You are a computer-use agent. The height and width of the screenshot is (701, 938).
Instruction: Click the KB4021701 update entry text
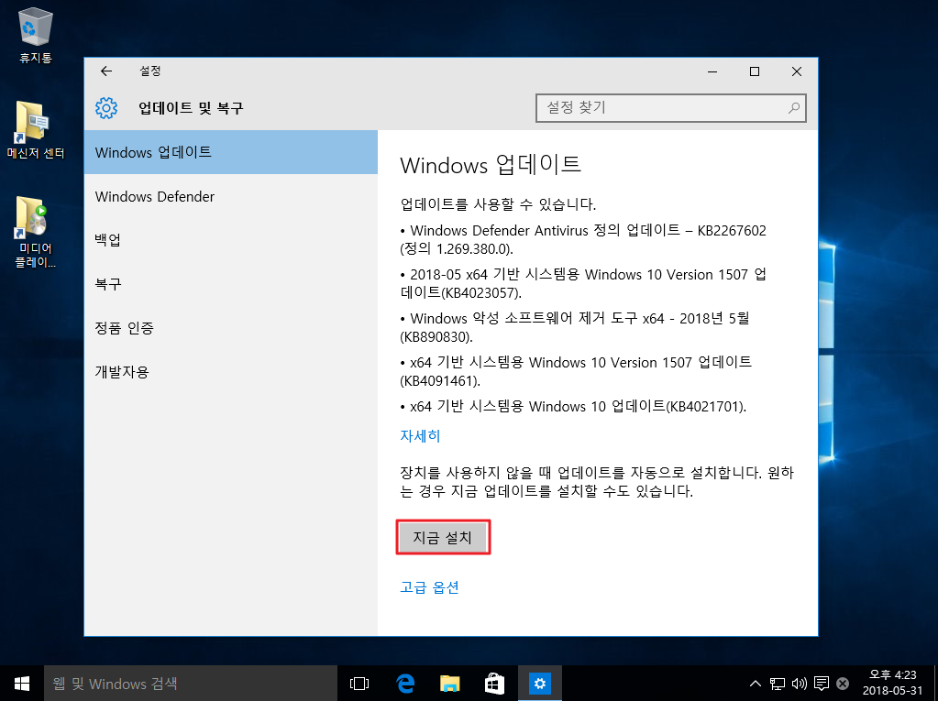pos(573,407)
